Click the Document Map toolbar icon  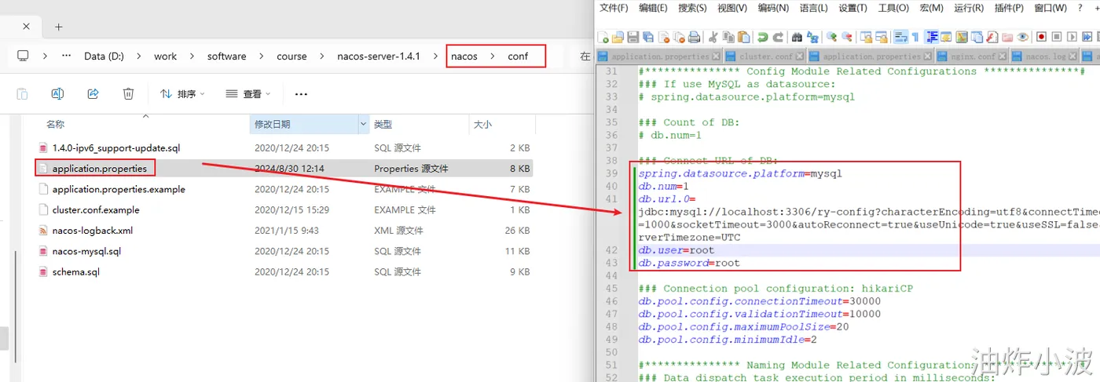(962, 37)
